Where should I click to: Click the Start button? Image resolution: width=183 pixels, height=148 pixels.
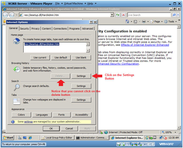click(8, 138)
